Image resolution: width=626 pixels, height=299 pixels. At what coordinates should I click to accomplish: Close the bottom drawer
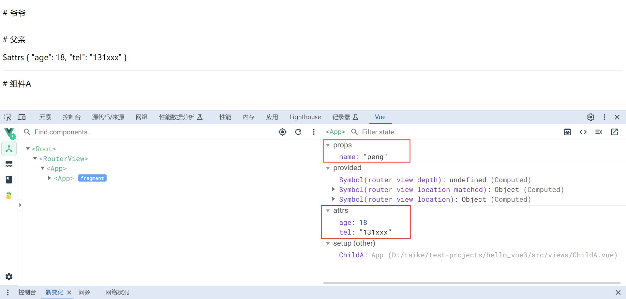(618, 292)
